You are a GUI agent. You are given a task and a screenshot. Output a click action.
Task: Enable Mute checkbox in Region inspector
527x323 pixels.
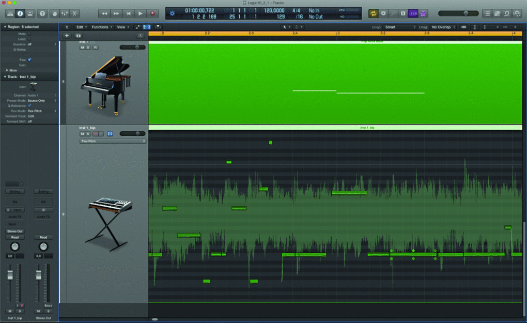click(x=29, y=34)
